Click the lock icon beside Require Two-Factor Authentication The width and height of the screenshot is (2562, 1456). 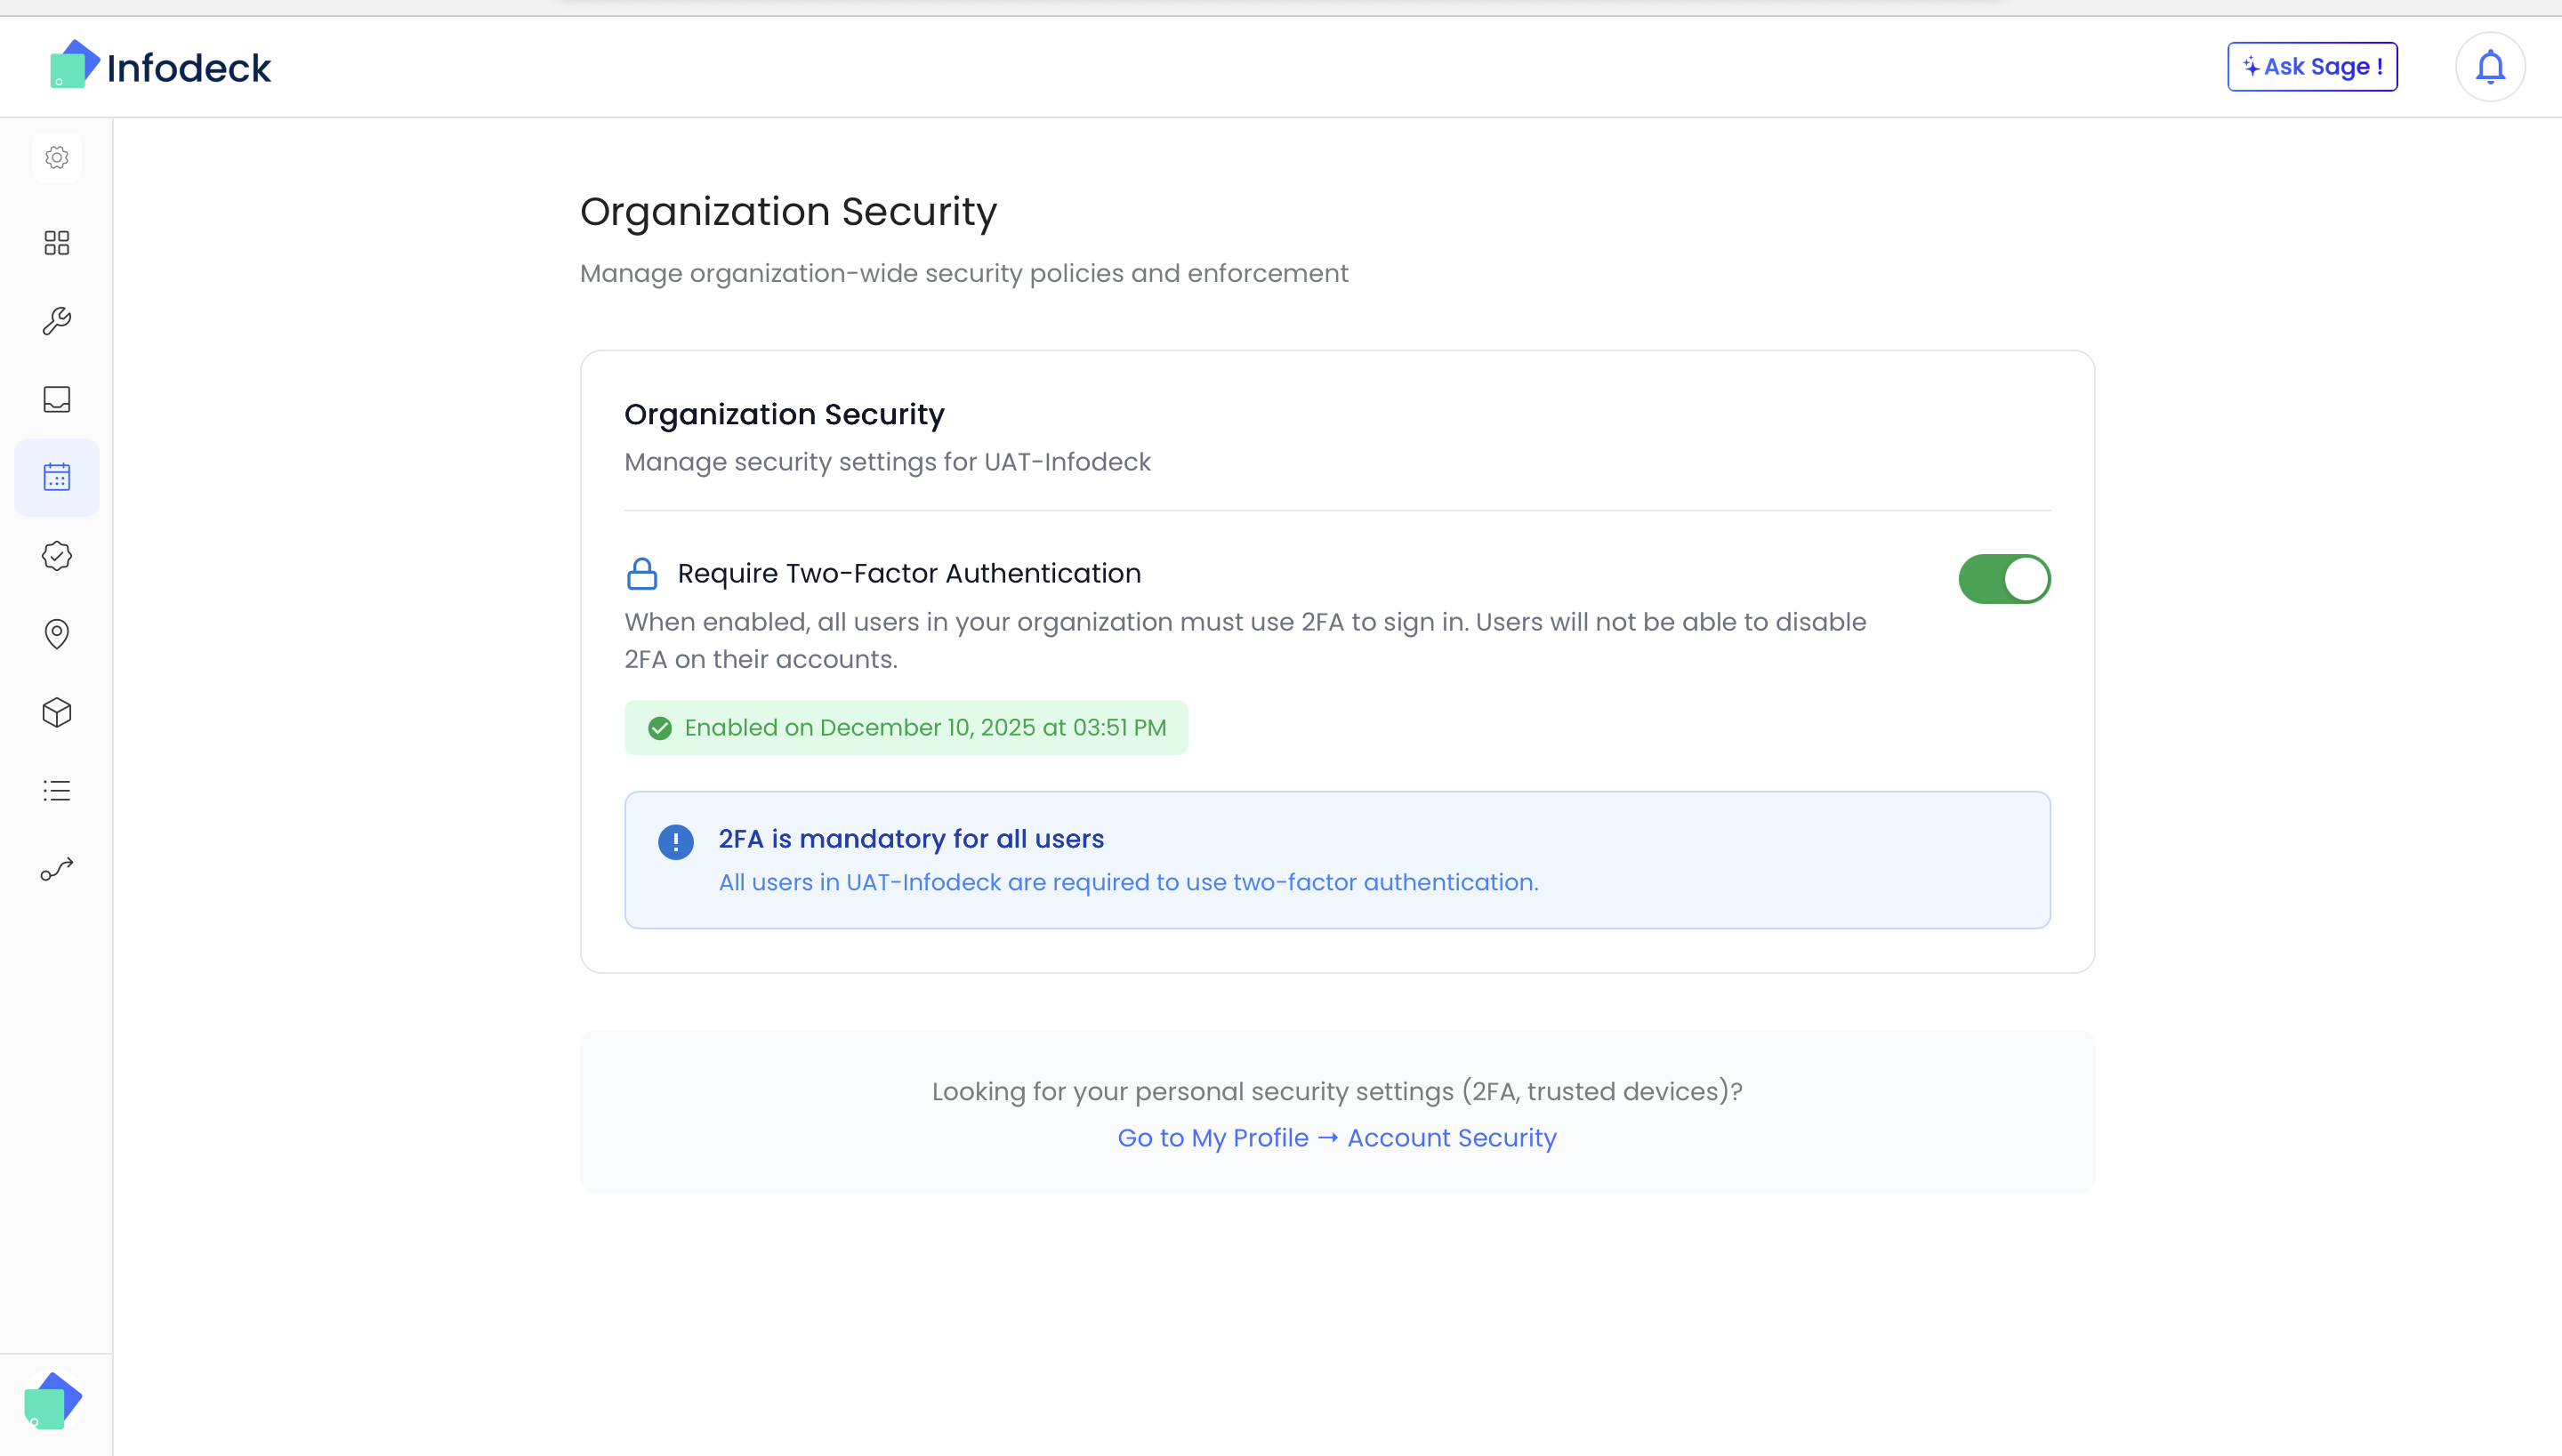[641, 573]
